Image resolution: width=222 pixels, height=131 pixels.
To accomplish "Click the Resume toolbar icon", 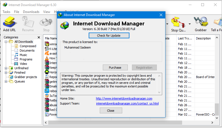I will (28, 22).
